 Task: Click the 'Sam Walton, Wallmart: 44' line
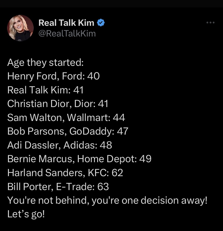66,118
